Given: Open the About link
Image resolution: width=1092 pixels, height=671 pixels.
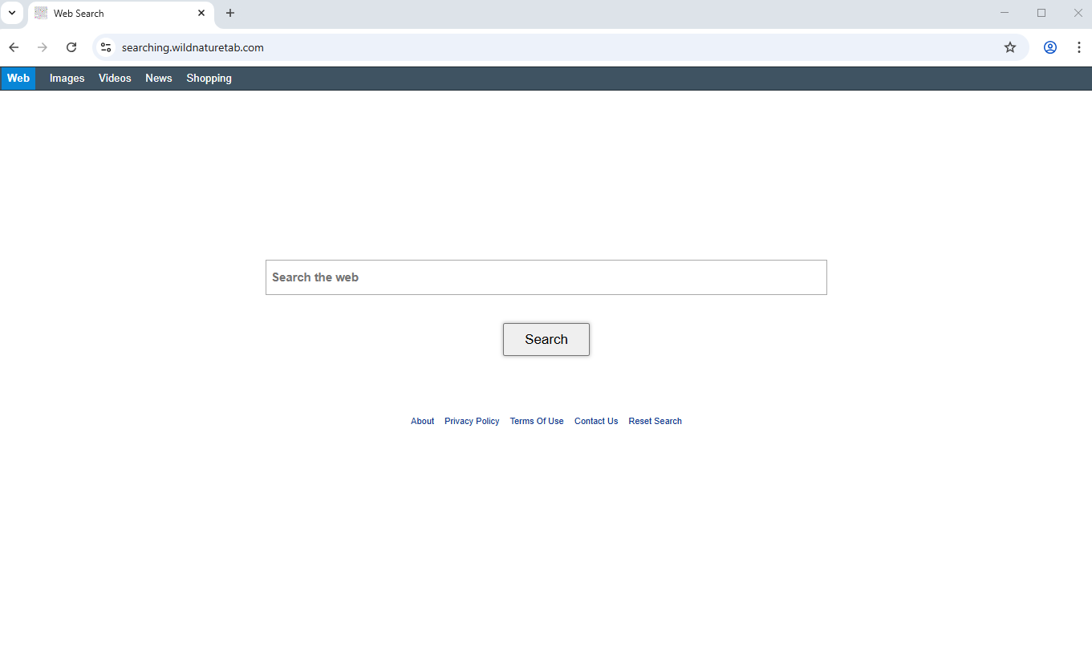Looking at the screenshot, I should [422, 421].
